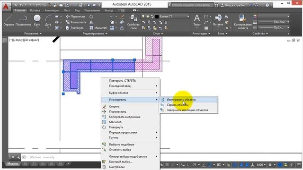Click the rotate tool icon next to Перенести
The image size is (303, 170).
[x=91, y=17]
